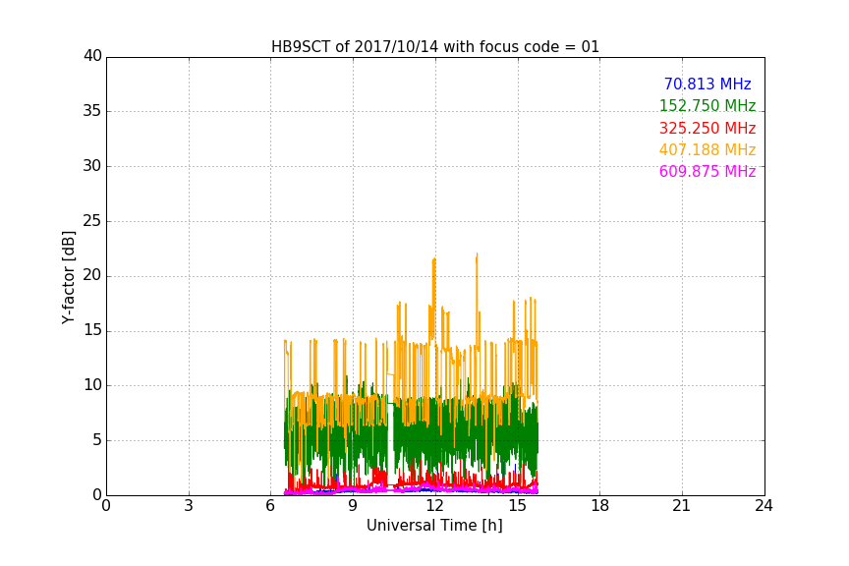849x566 pixels.
Task: Select the 70.813 MHz legend label
Action: click(707, 84)
